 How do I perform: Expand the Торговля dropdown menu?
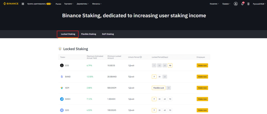pos(69,4)
